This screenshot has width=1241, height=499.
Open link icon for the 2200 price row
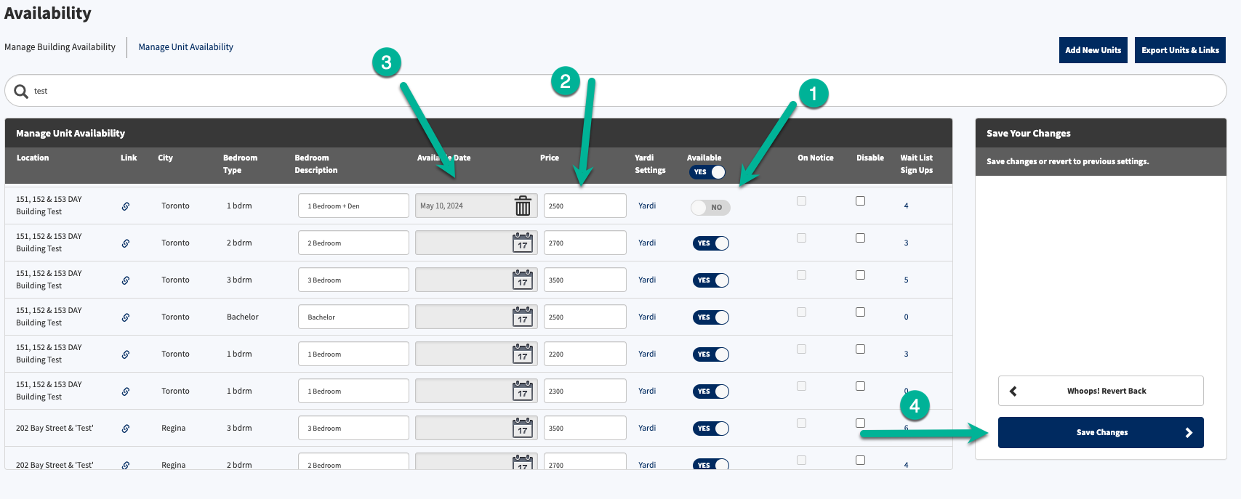[126, 354]
